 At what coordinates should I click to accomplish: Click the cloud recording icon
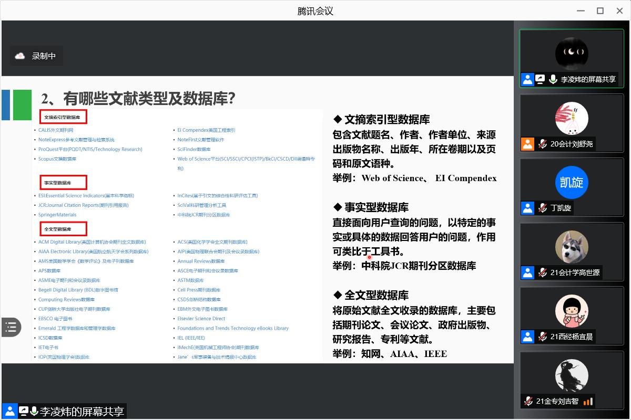(x=20, y=56)
